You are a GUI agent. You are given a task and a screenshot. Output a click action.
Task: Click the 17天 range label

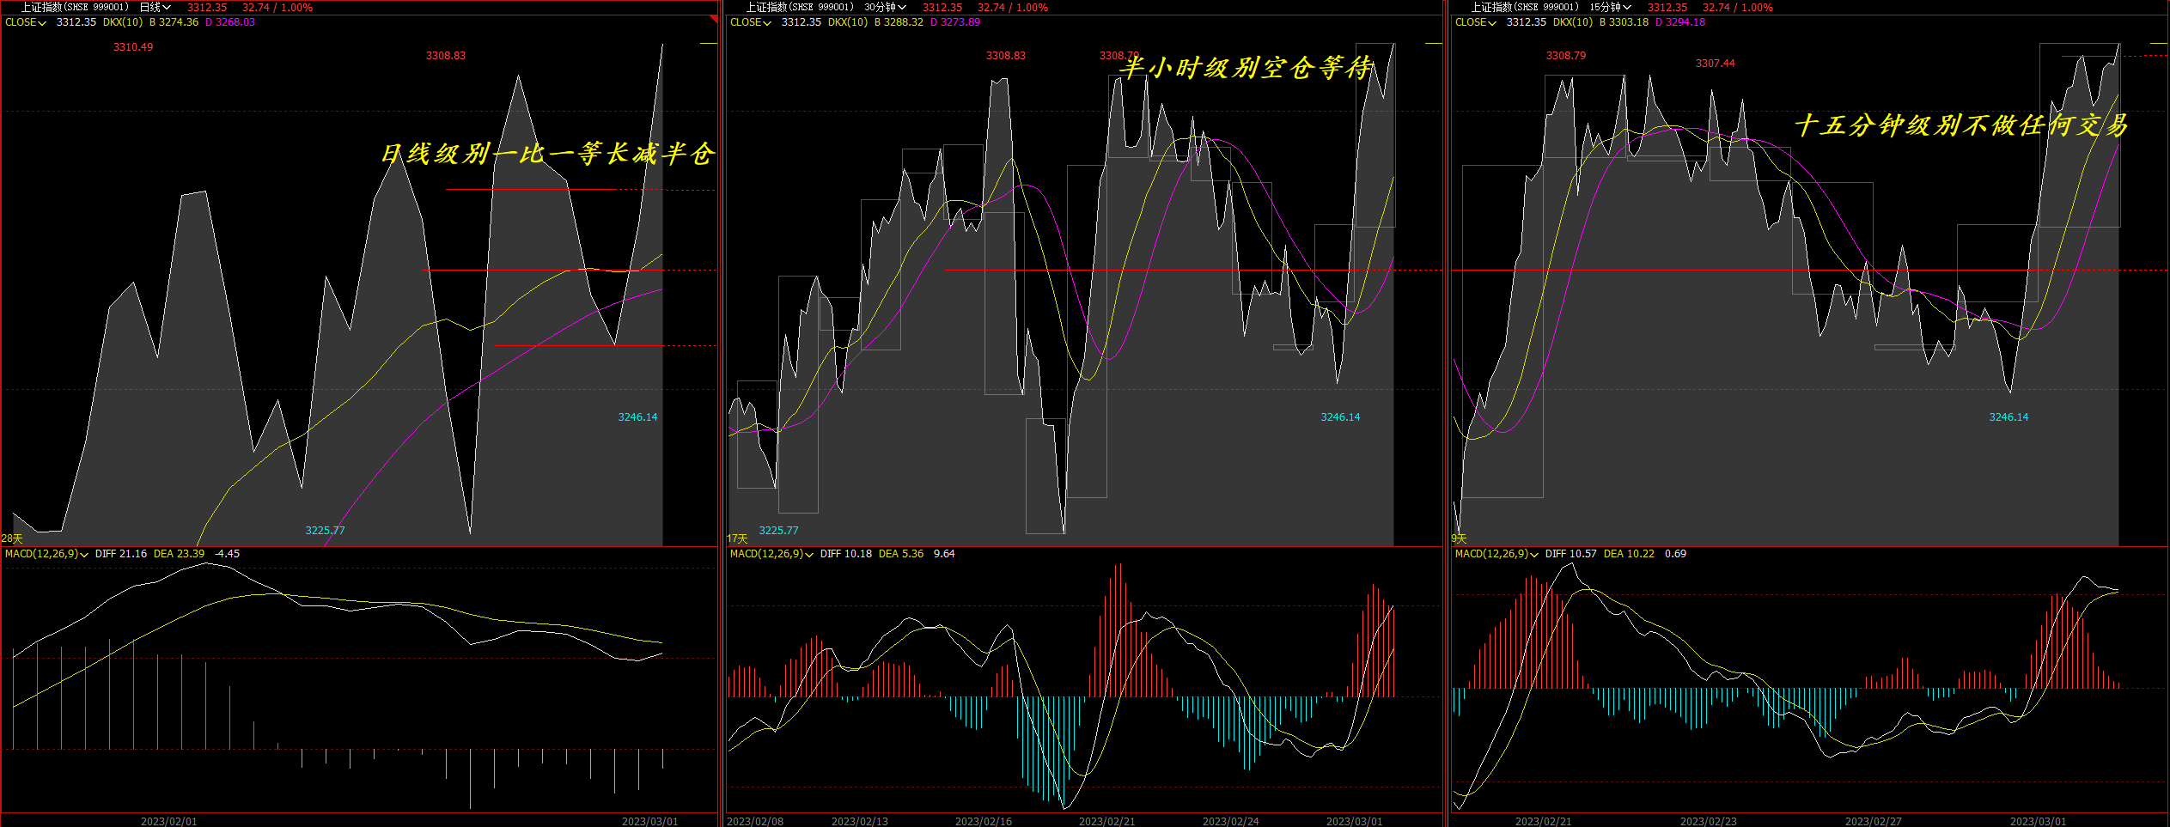coord(737,538)
